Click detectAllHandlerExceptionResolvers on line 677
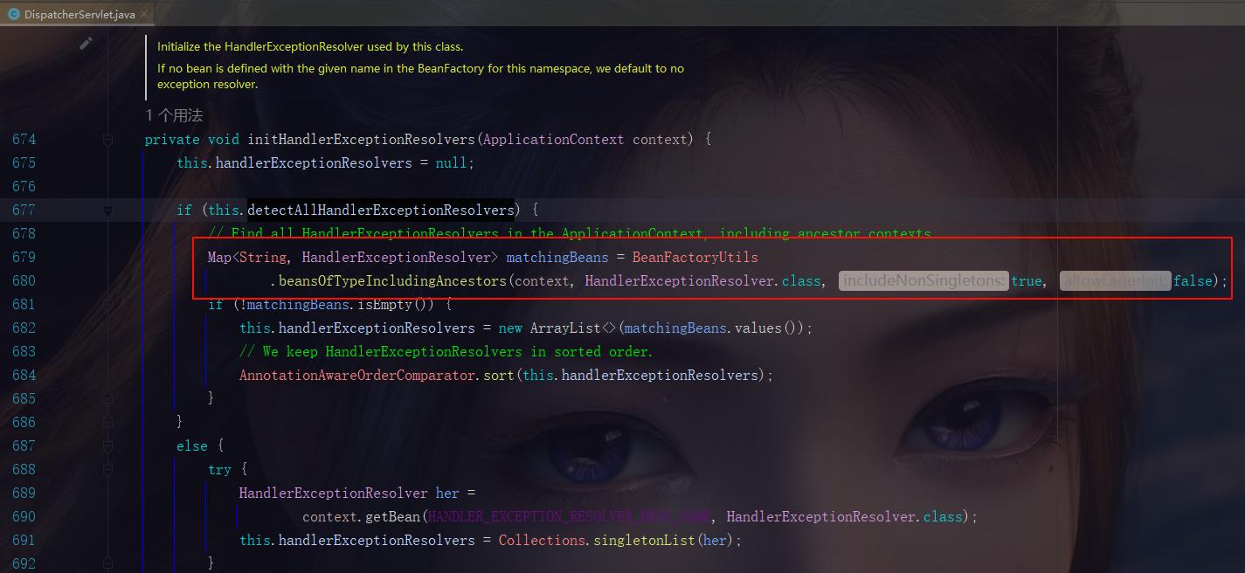The image size is (1245, 573). tap(381, 210)
